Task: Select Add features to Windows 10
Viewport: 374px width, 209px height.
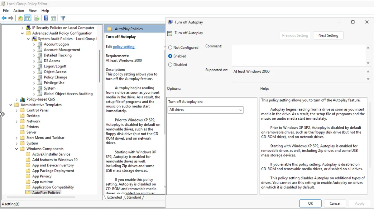Action: [55, 160]
